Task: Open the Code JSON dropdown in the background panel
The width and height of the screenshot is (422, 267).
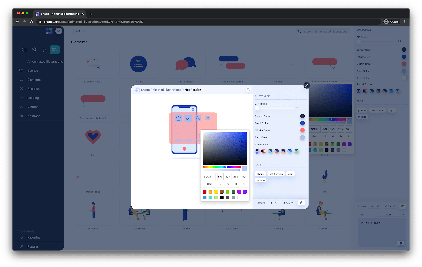Action: click(x=390, y=215)
